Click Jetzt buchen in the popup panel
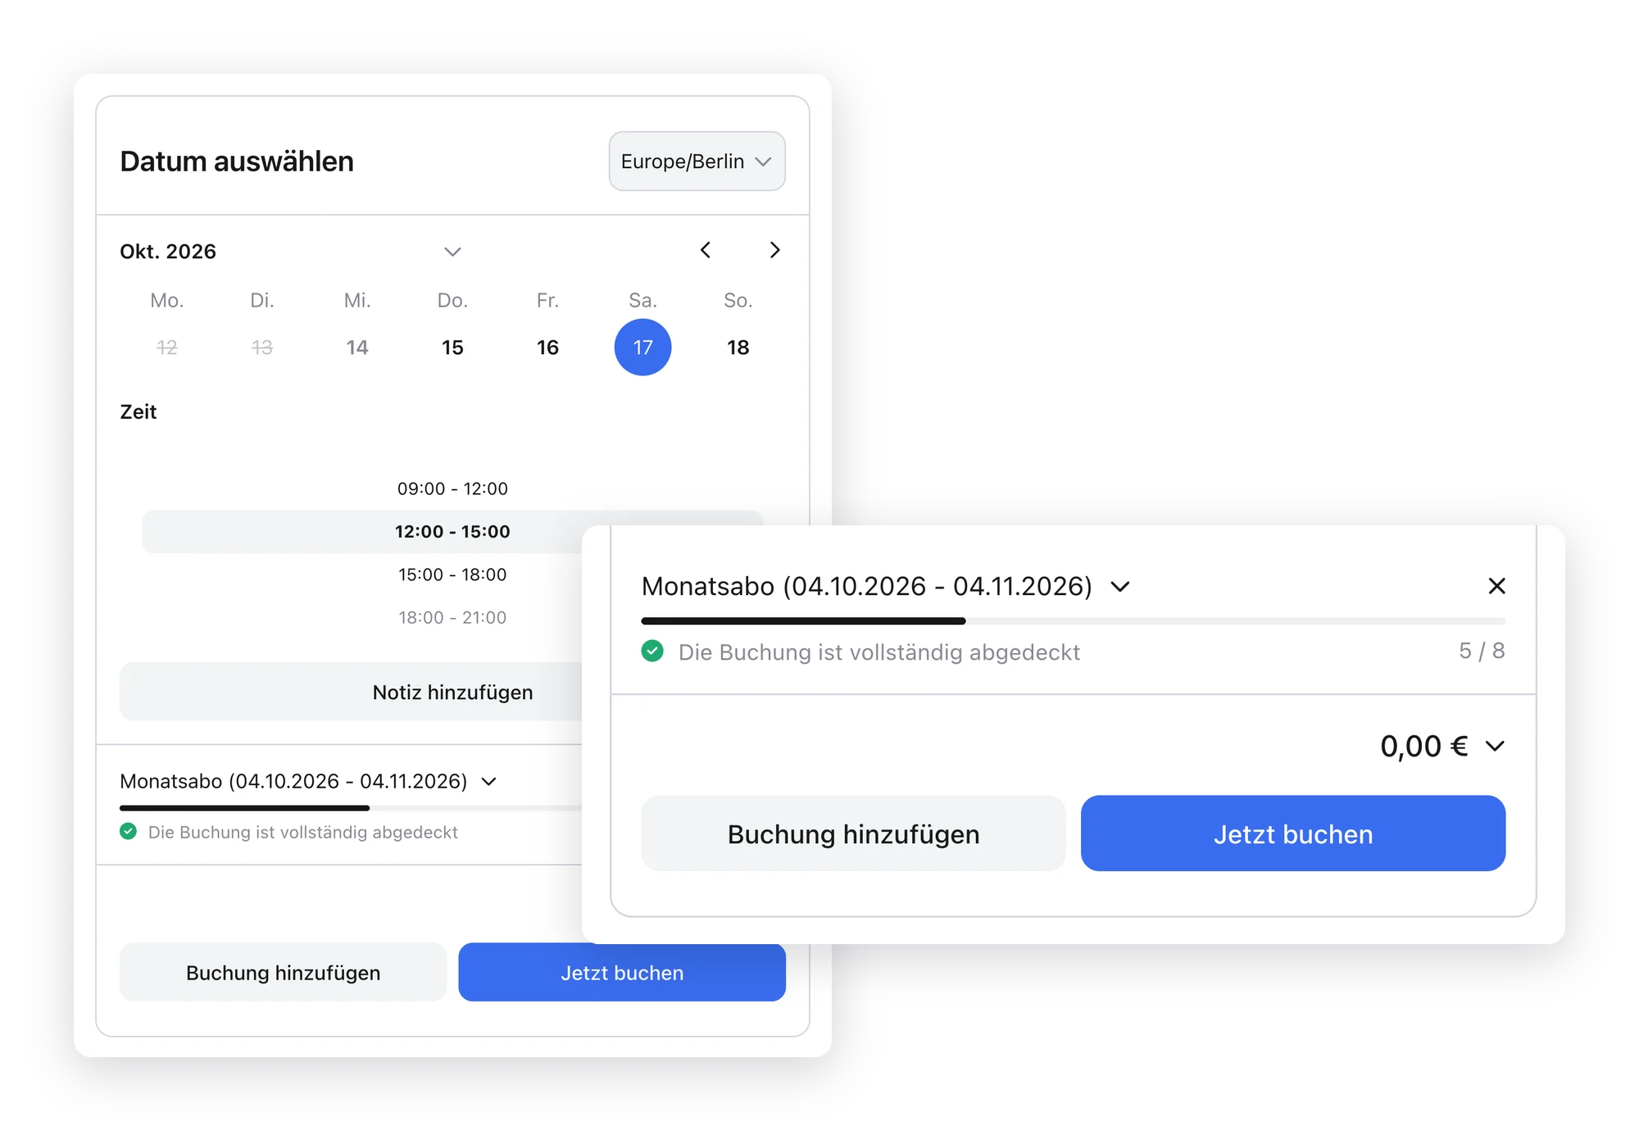1639x1131 pixels. (x=1293, y=833)
